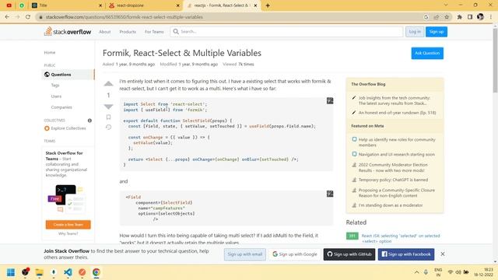The image size is (498, 280).
Task: Focus the Stack Overflow search box
Action: 286,32
